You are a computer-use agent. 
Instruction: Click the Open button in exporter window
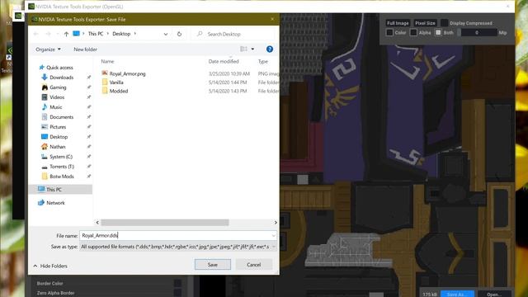pos(494,294)
